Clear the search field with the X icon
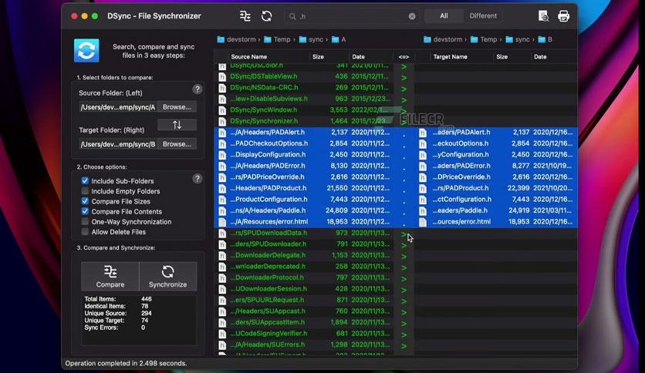This screenshot has height=373, width=645. (412, 16)
